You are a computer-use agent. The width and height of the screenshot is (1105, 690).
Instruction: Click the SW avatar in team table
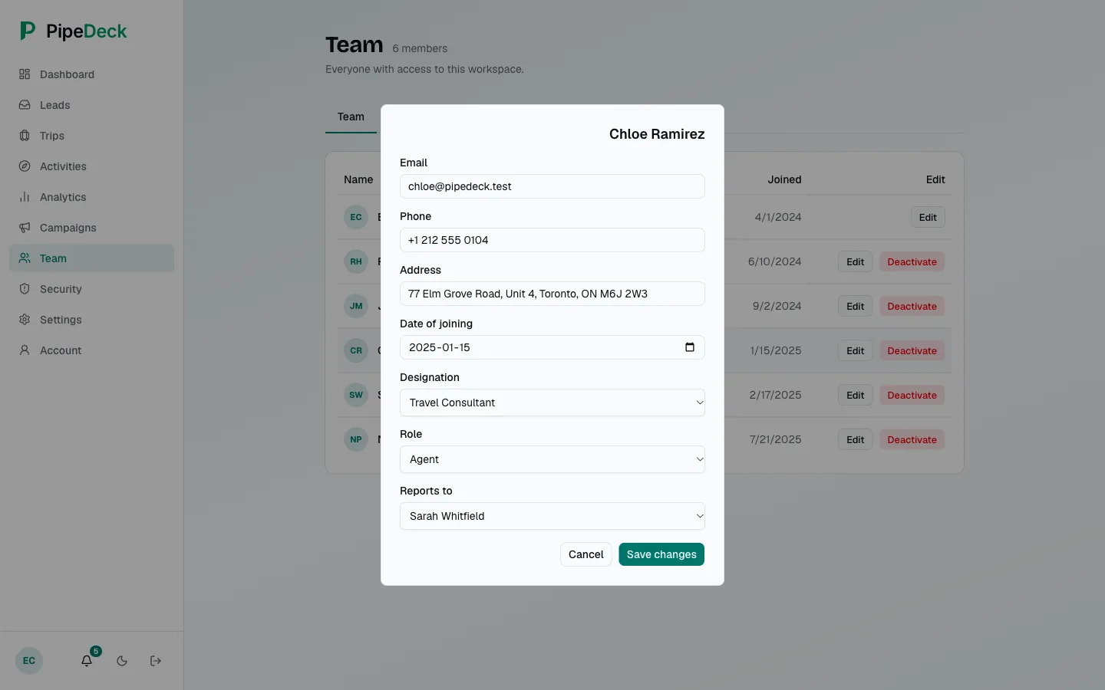356,395
